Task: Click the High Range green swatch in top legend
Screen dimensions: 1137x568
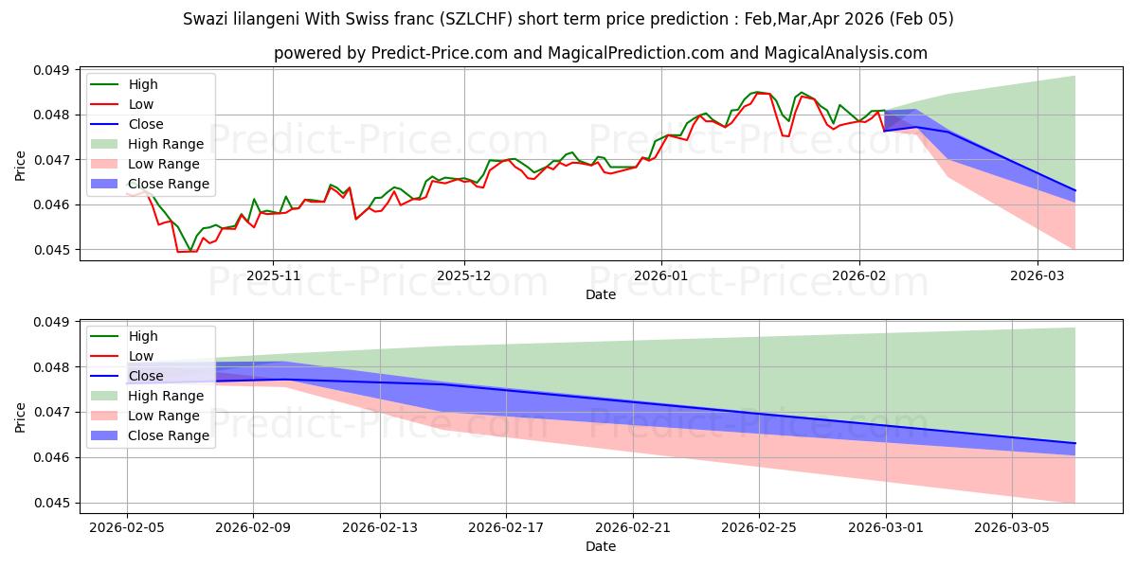Action: 107,144
